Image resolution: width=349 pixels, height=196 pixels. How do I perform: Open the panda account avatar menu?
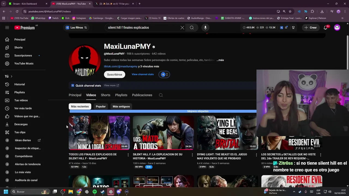(x=337, y=27)
